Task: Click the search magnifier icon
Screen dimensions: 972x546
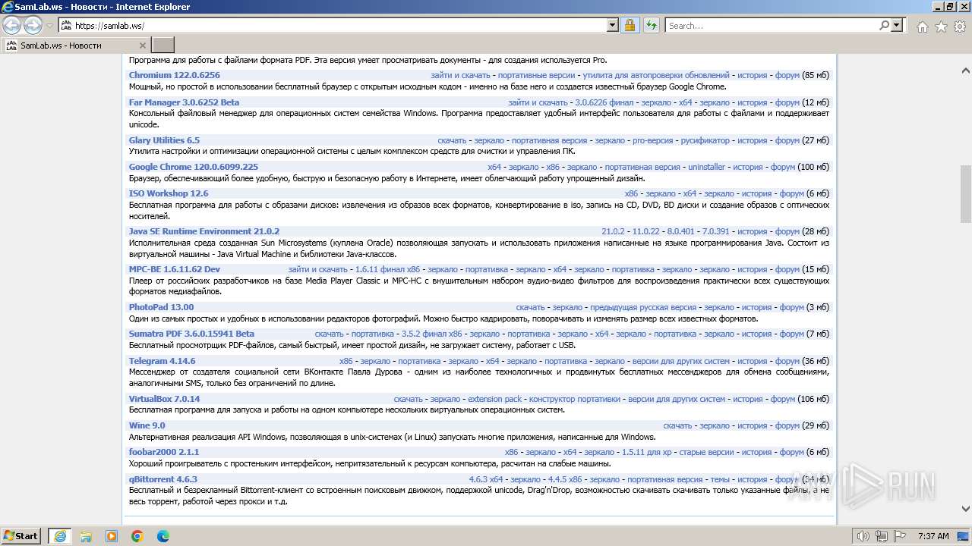Action: click(884, 26)
